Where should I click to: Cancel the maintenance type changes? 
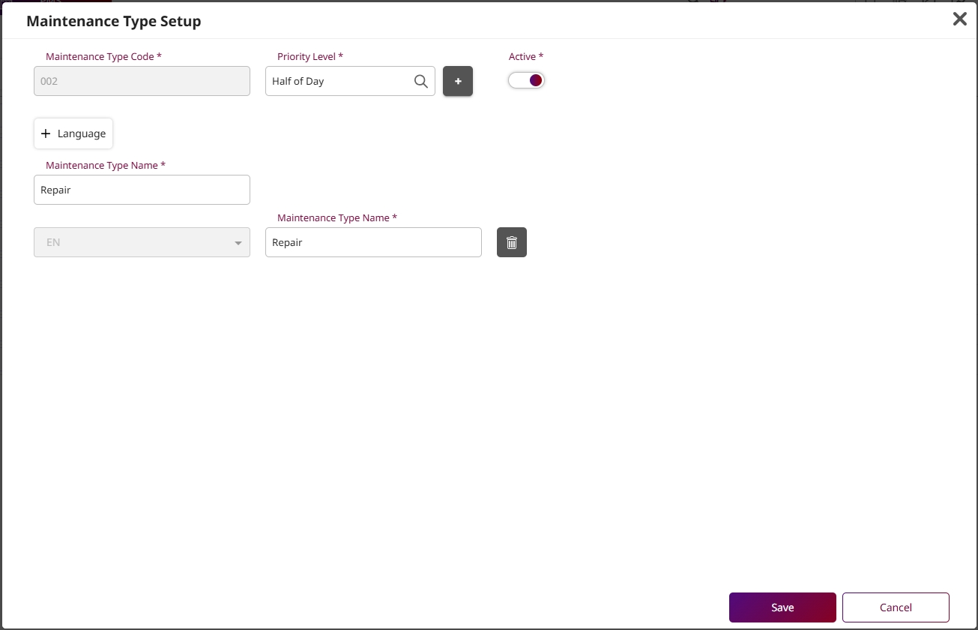pos(896,607)
